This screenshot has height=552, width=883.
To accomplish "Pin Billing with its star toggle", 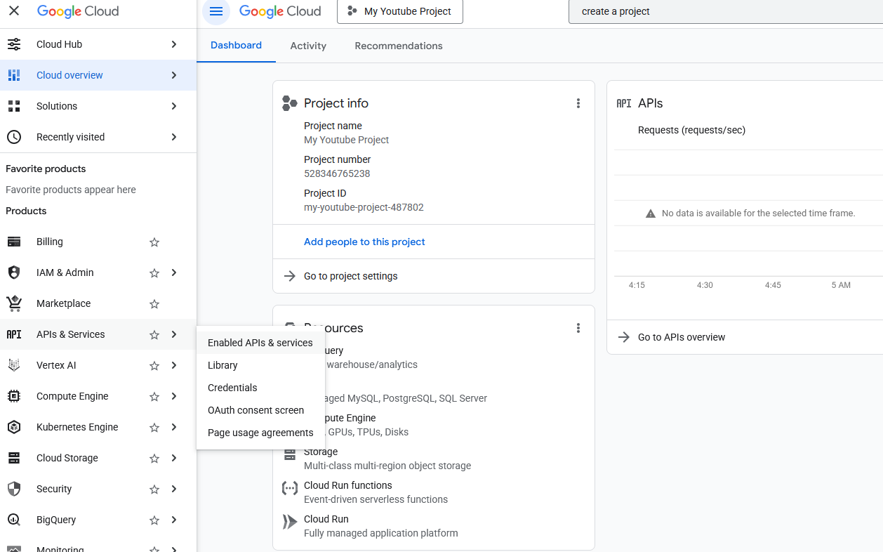I will (154, 242).
